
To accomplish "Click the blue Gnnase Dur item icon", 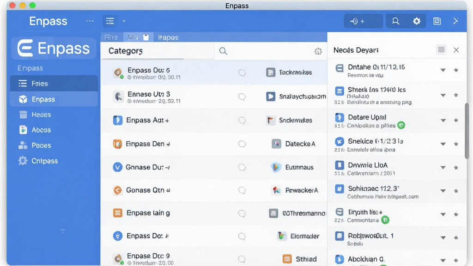I will [x=117, y=167].
